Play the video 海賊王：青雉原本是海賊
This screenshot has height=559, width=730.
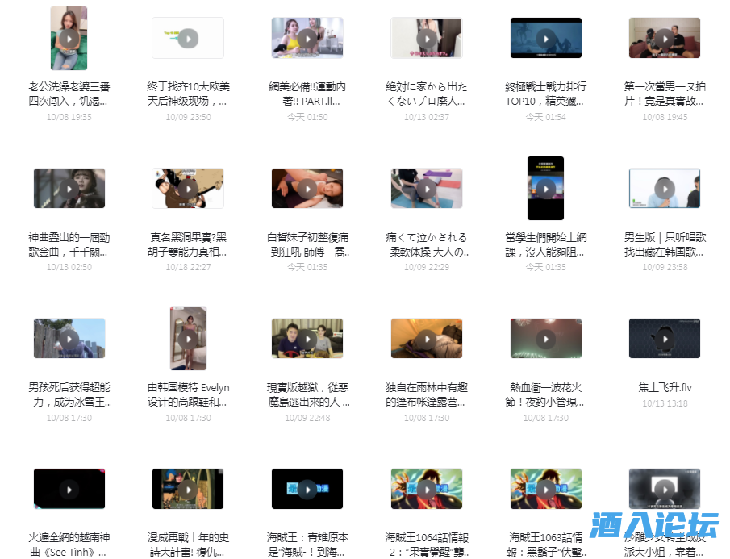point(307,489)
